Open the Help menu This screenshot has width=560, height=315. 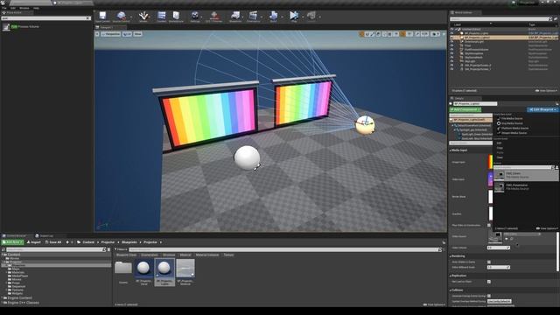tap(36, 8)
